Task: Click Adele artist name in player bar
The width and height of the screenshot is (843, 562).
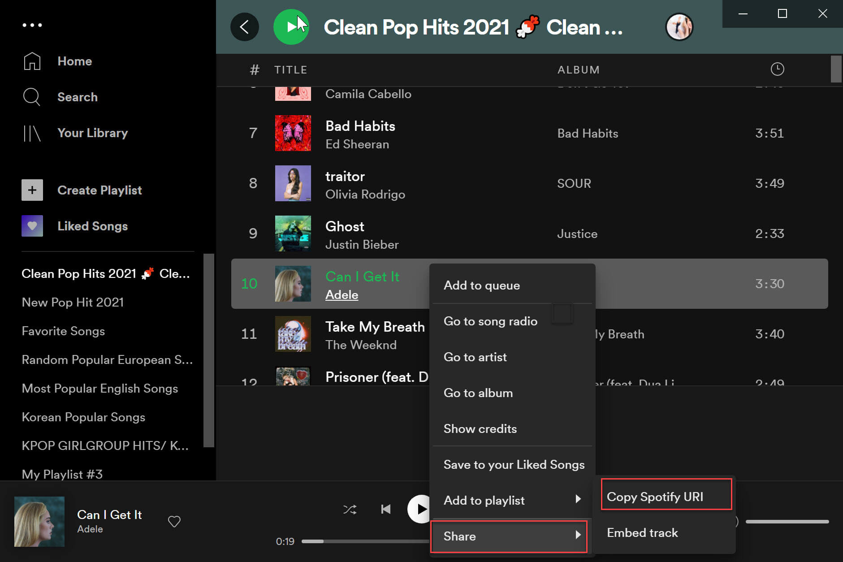Action: [x=90, y=529]
